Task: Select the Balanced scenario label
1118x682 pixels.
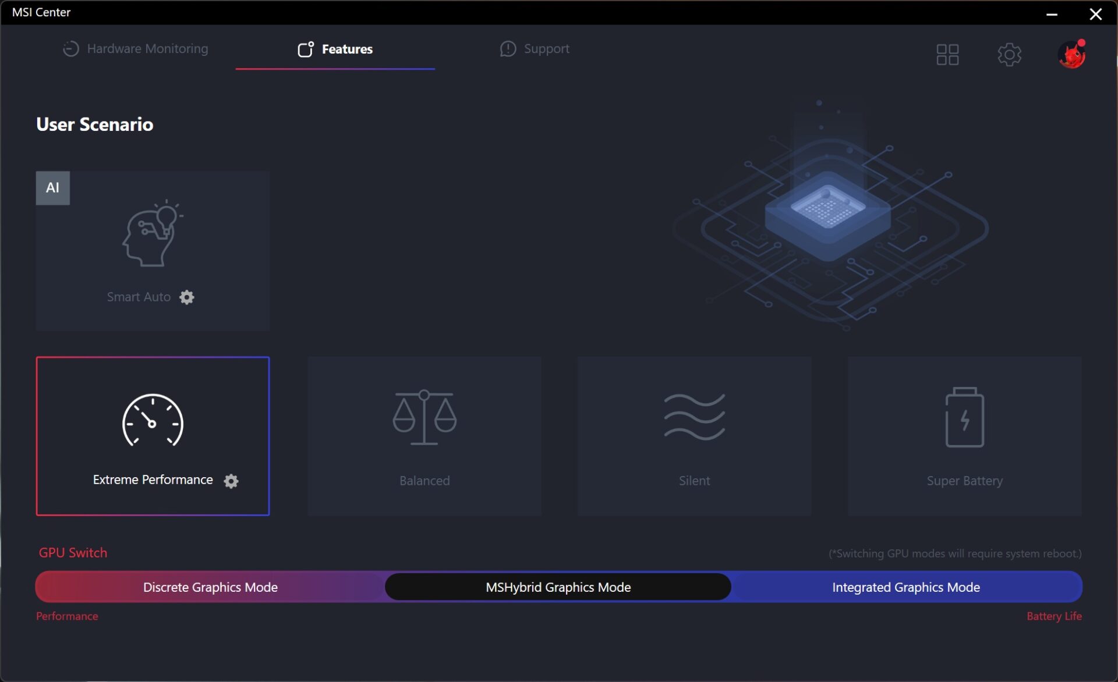Action: pyautogui.click(x=424, y=481)
